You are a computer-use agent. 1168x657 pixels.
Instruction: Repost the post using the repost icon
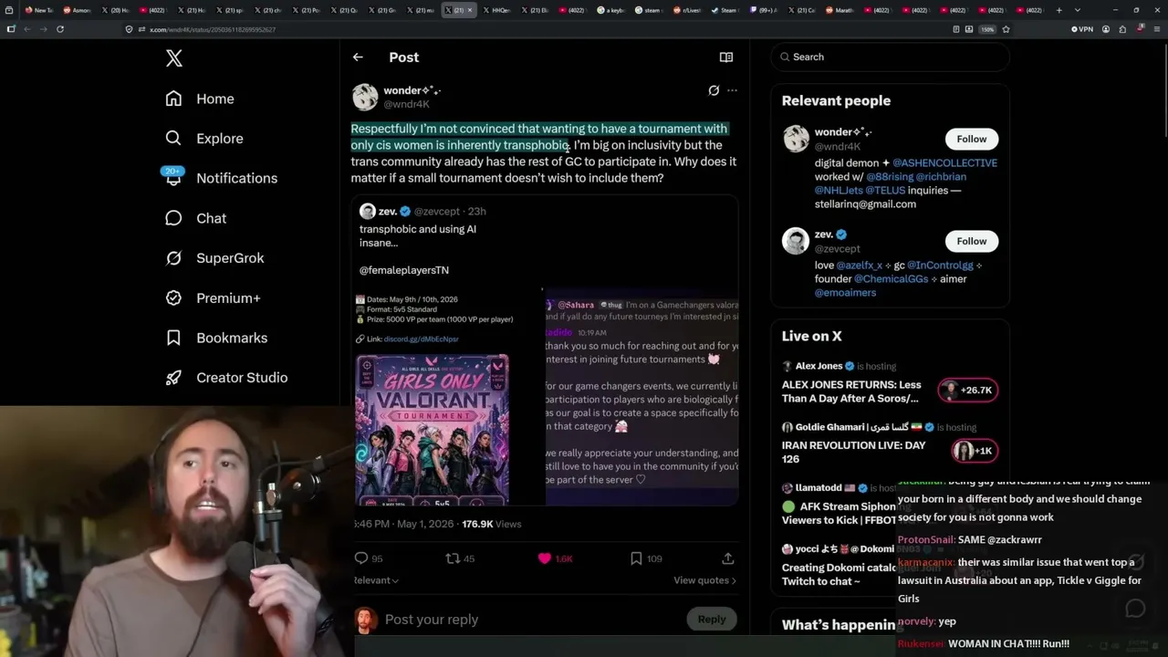[x=453, y=558]
